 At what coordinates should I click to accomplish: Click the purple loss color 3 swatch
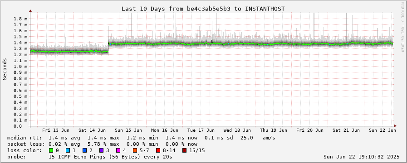pos(101,150)
